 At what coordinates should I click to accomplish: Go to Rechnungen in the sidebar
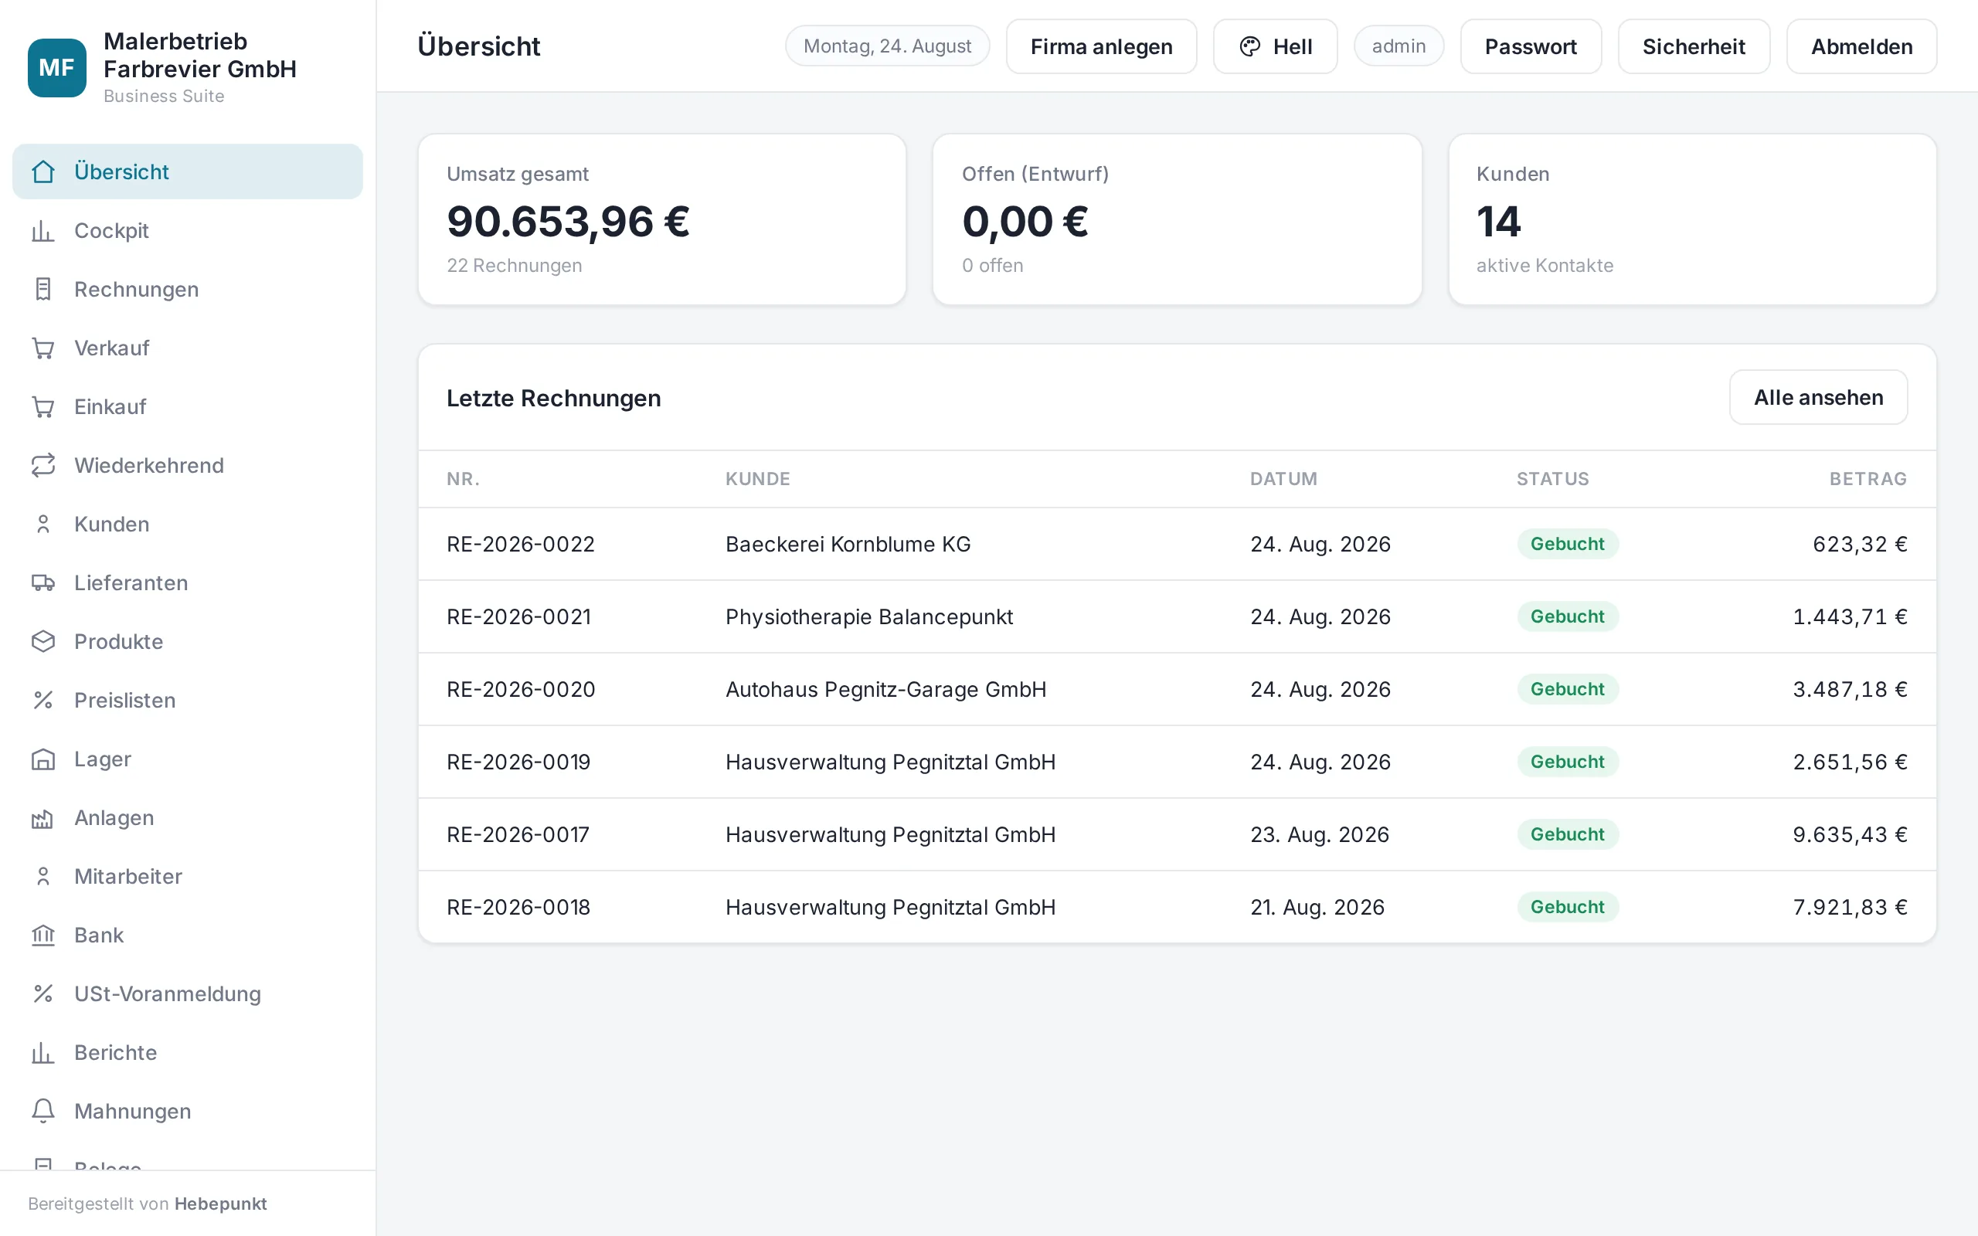pos(187,290)
